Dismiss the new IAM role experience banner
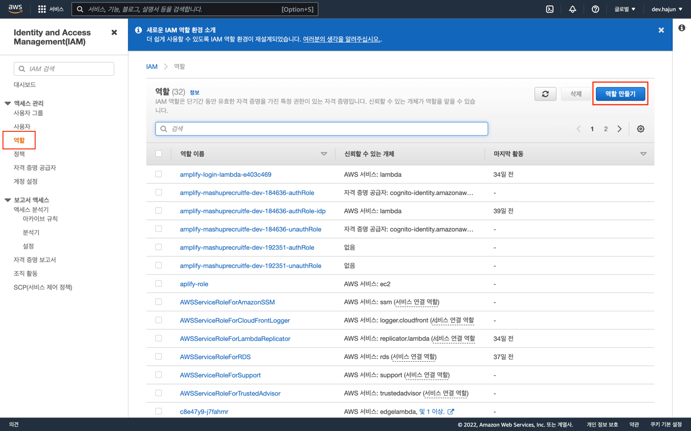The image size is (691, 431). pyautogui.click(x=661, y=30)
